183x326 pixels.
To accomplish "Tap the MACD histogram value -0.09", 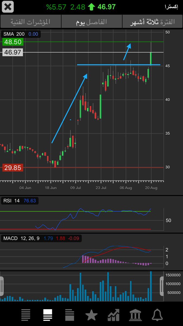I will point(73,238).
